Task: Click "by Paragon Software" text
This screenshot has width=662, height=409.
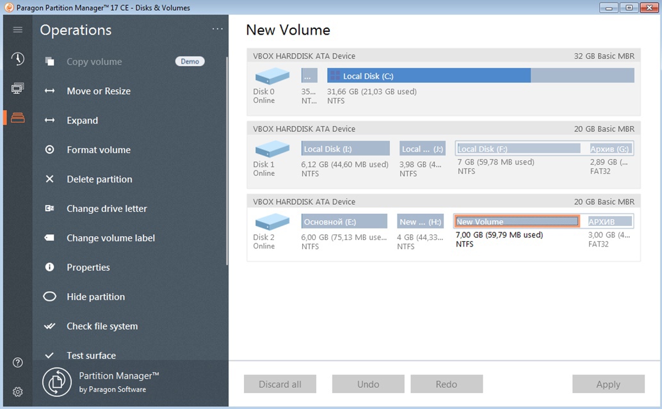Action: 113,390
